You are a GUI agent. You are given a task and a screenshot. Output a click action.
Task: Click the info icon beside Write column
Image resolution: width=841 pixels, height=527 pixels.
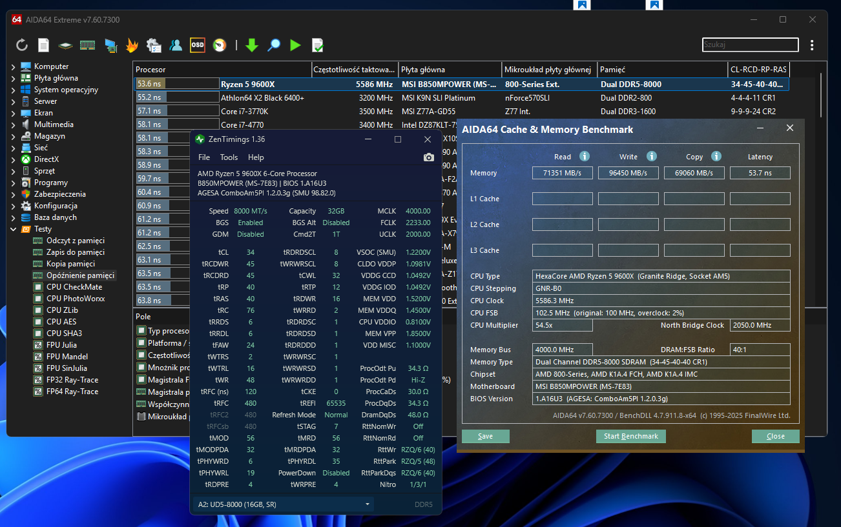coord(652,157)
